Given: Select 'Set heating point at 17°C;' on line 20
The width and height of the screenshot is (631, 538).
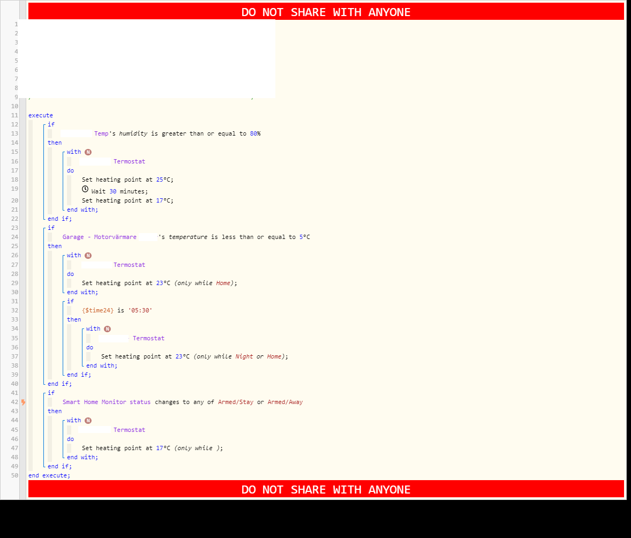Looking at the screenshot, I should (127, 200).
